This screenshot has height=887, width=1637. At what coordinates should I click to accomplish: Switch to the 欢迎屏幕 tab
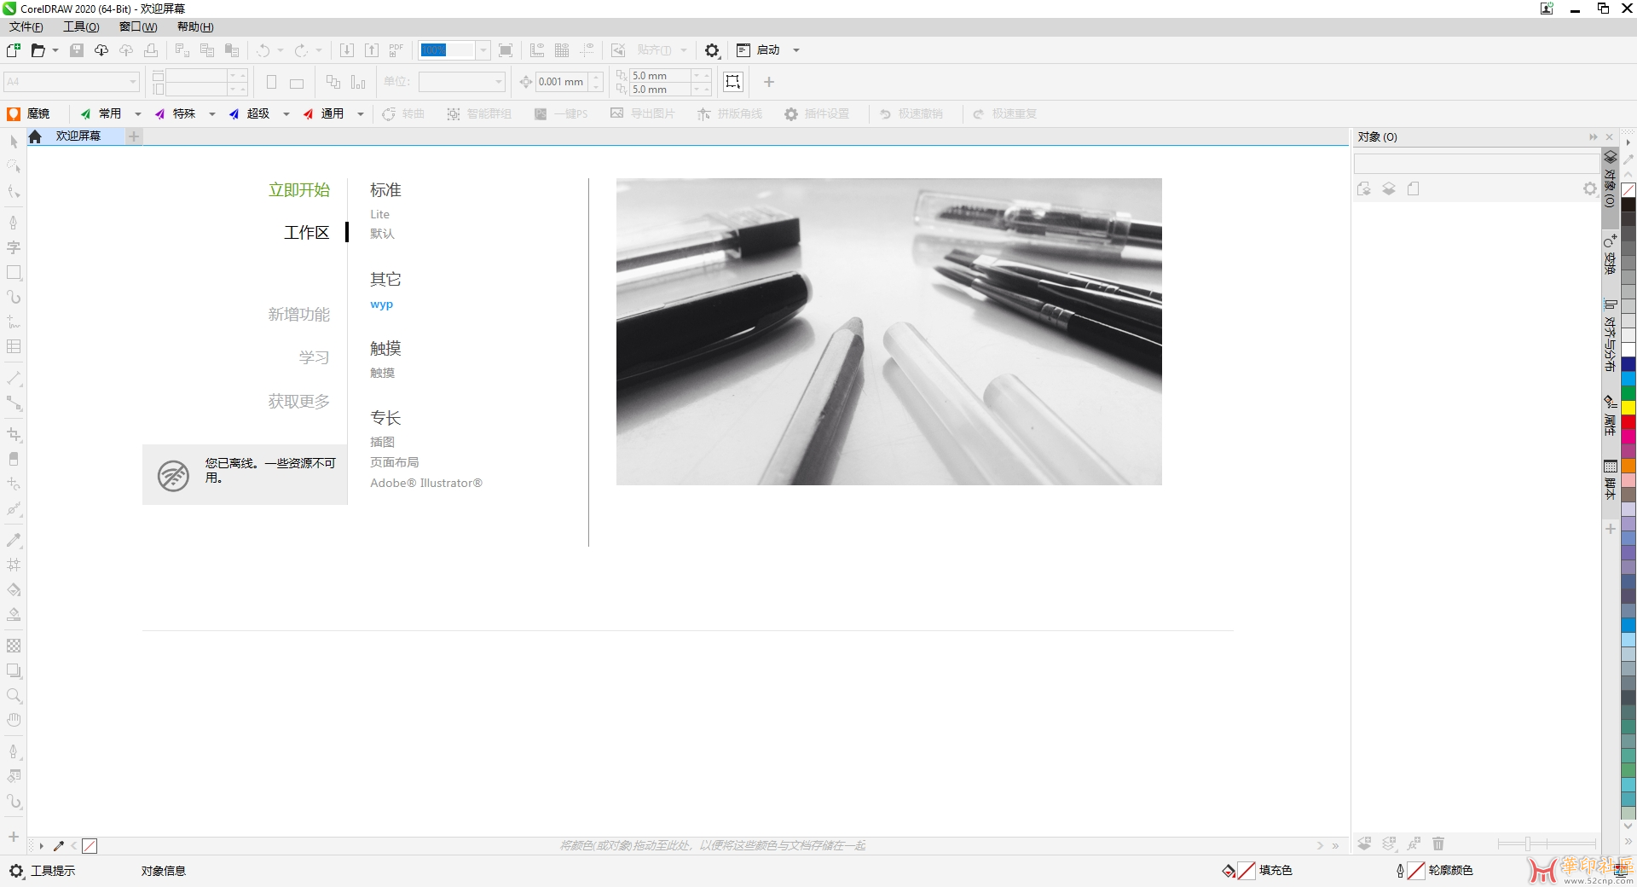[78, 136]
